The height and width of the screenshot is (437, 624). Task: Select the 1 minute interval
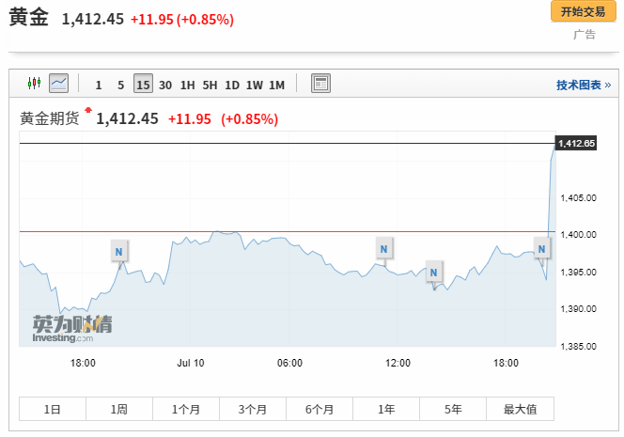[x=99, y=85]
